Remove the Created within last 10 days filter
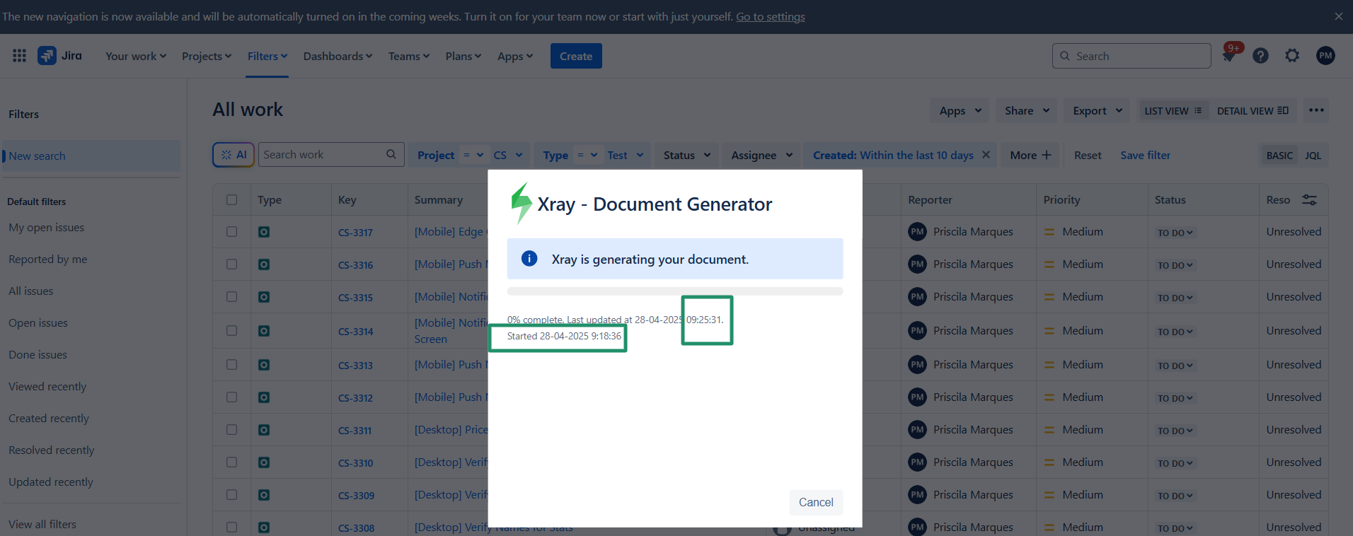Image resolution: width=1353 pixels, height=536 pixels. point(986,155)
